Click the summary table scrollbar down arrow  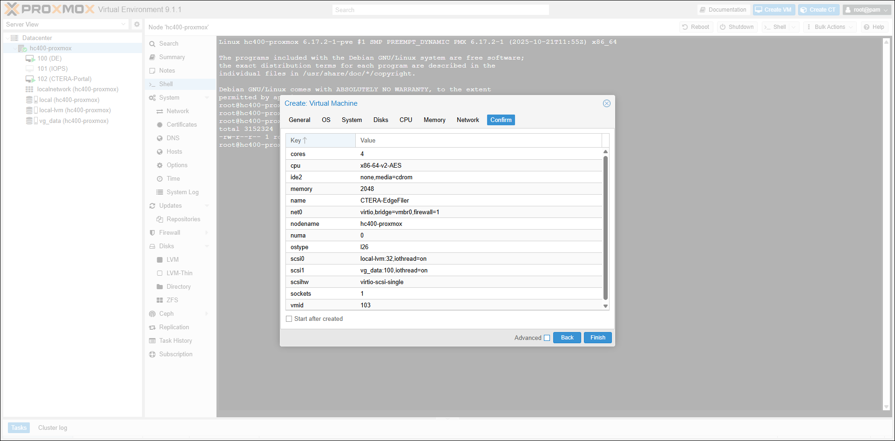tap(605, 306)
